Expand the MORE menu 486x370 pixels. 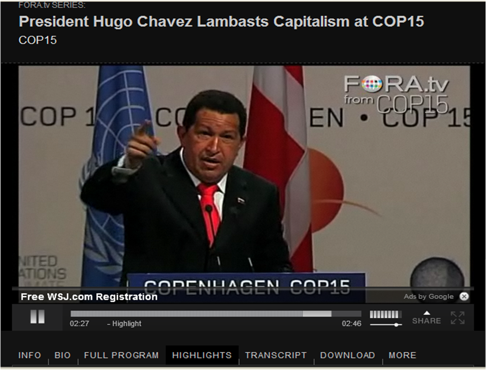point(402,355)
